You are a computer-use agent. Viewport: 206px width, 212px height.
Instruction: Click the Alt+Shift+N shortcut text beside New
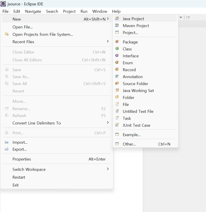pos(95,19)
